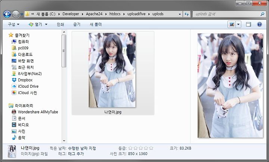Open the 구성 (Organize) menu
269x162 pixels.
pos(13,24)
